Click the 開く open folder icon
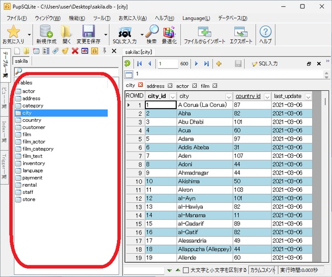 [x=66, y=31]
